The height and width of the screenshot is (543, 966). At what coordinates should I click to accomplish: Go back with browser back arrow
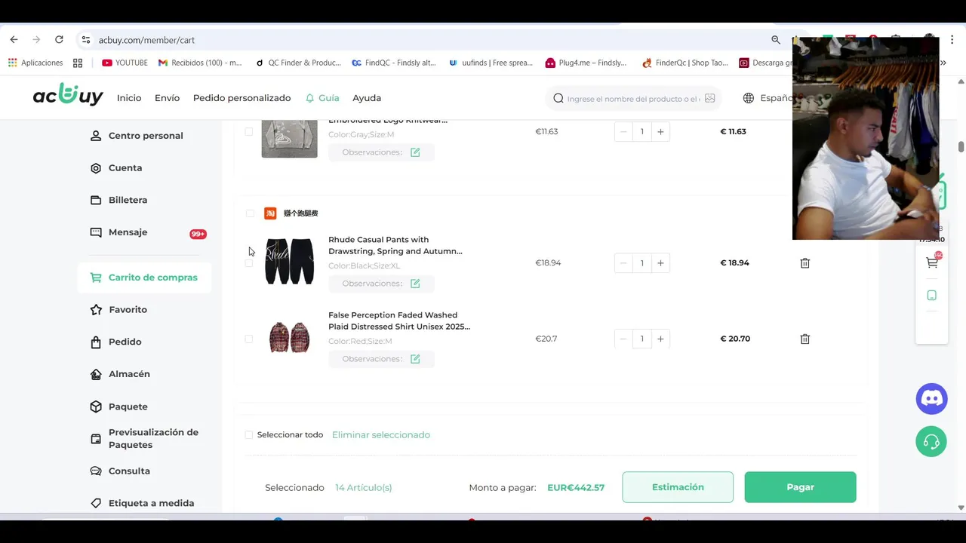[x=14, y=40]
